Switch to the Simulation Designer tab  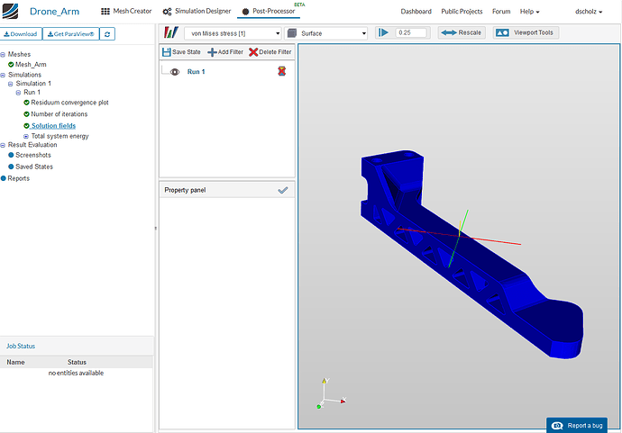point(197,11)
